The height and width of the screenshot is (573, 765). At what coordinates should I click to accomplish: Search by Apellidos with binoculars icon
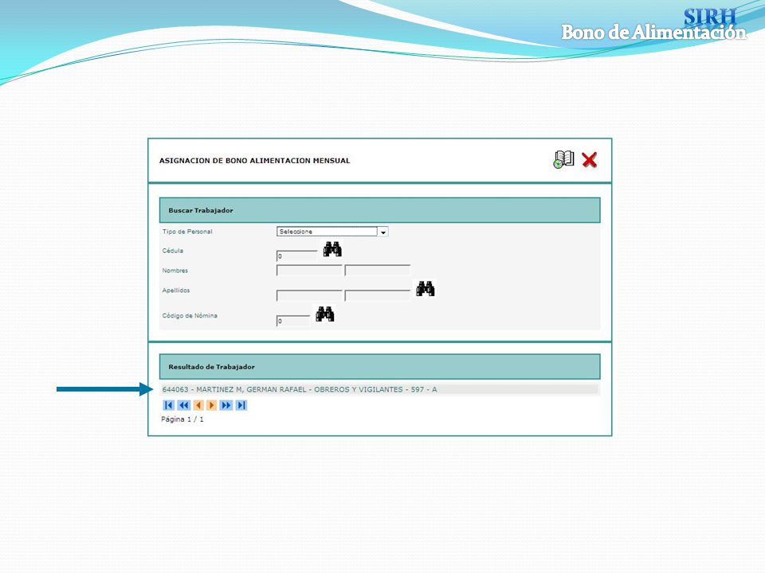pyautogui.click(x=425, y=289)
